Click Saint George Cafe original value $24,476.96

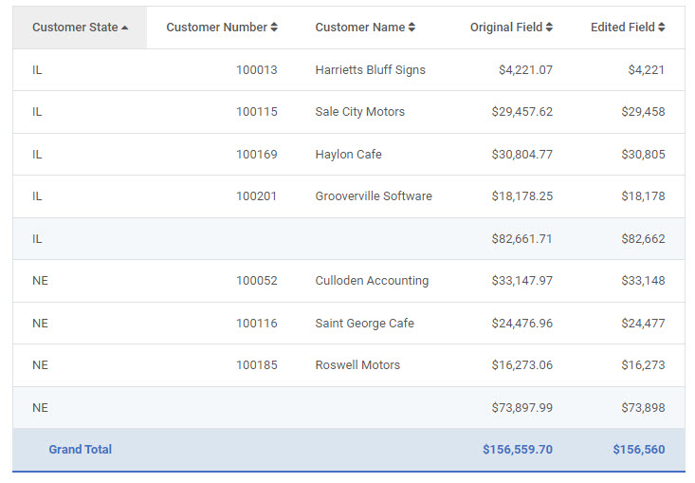click(521, 324)
